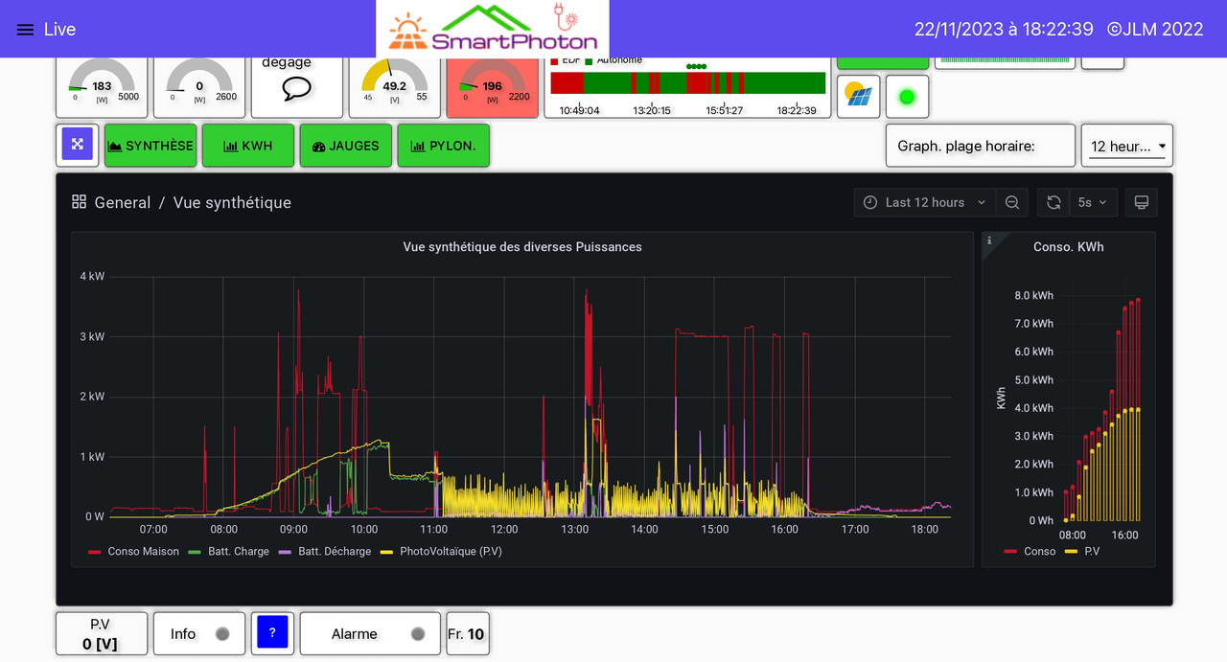Click the 183 W gauge tile
1227x662 pixels.
click(x=102, y=86)
